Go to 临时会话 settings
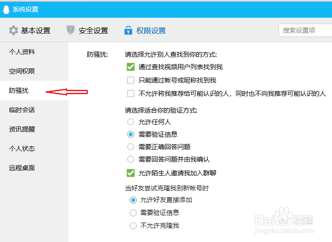 click(x=22, y=110)
